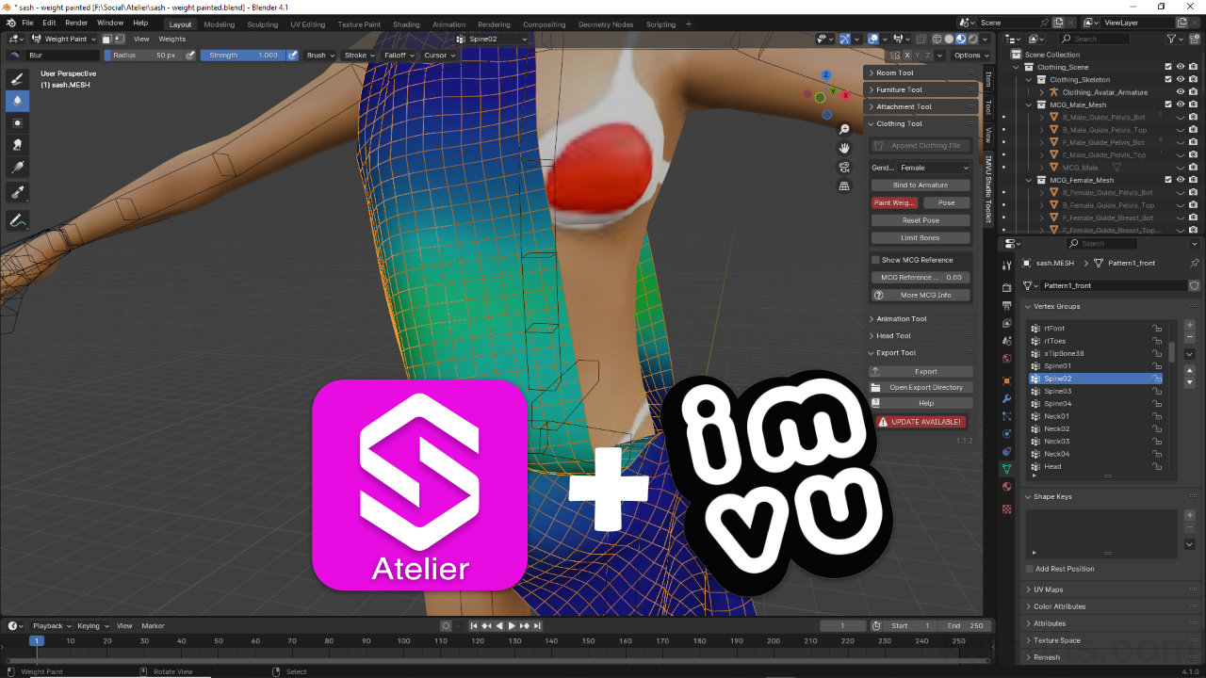Click the More MCG Info button
Image resolution: width=1206 pixels, height=678 pixels.
(x=921, y=295)
